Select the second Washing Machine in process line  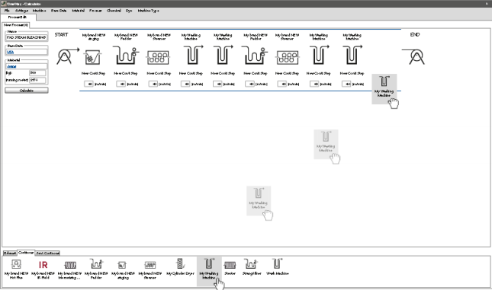(x=223, y=55)
